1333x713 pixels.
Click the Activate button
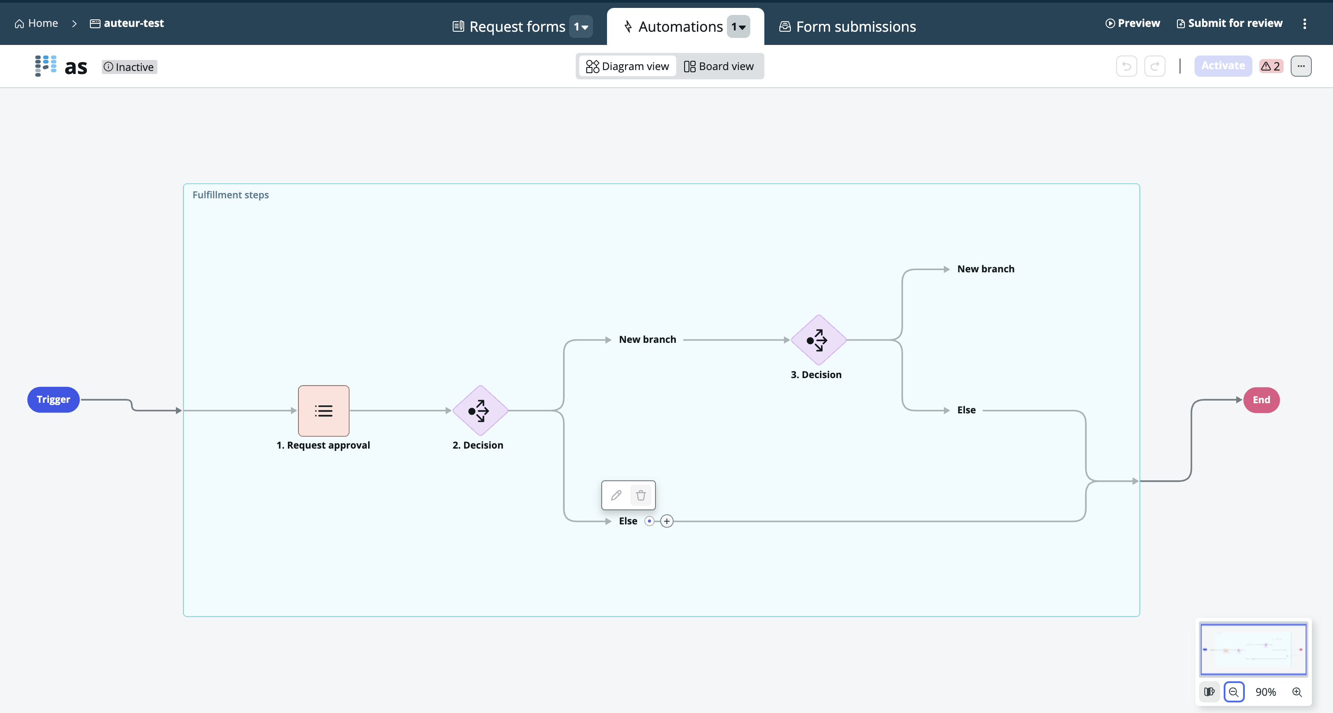(x=1223, y=66)
